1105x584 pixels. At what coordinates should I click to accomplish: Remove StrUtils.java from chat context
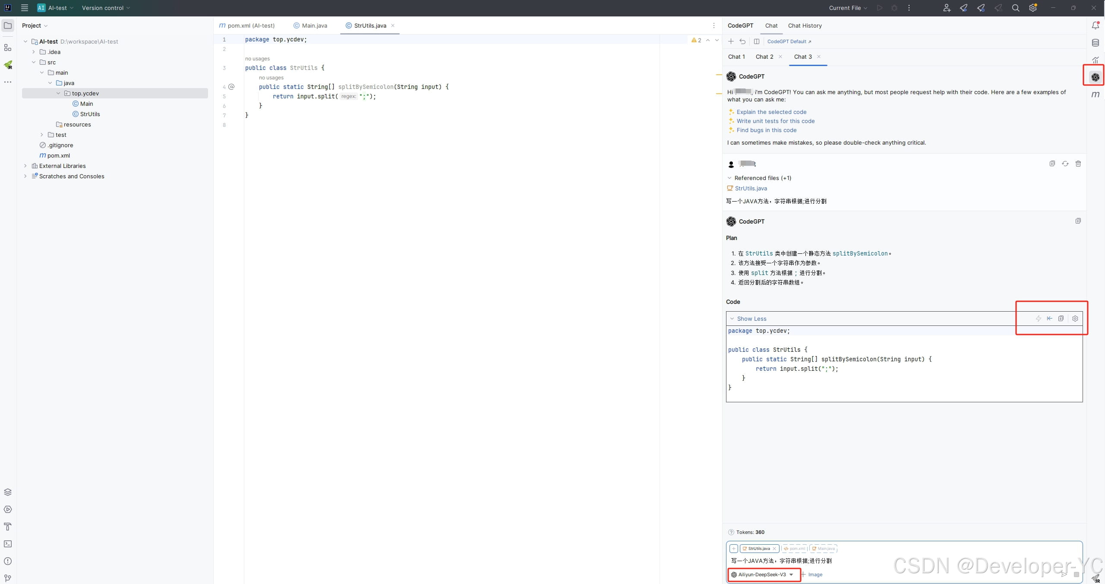[774, 549]
